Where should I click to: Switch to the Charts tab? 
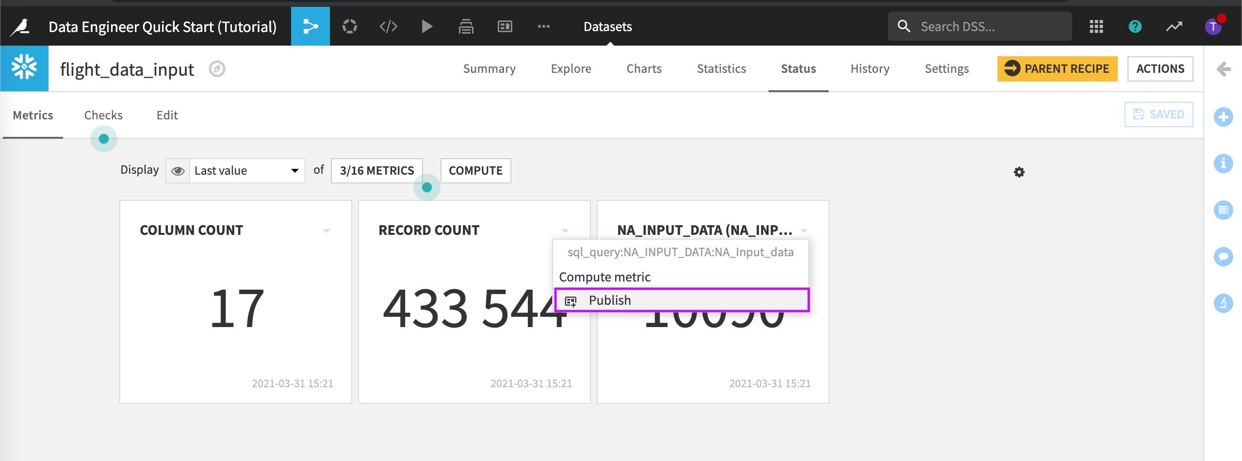644,68
